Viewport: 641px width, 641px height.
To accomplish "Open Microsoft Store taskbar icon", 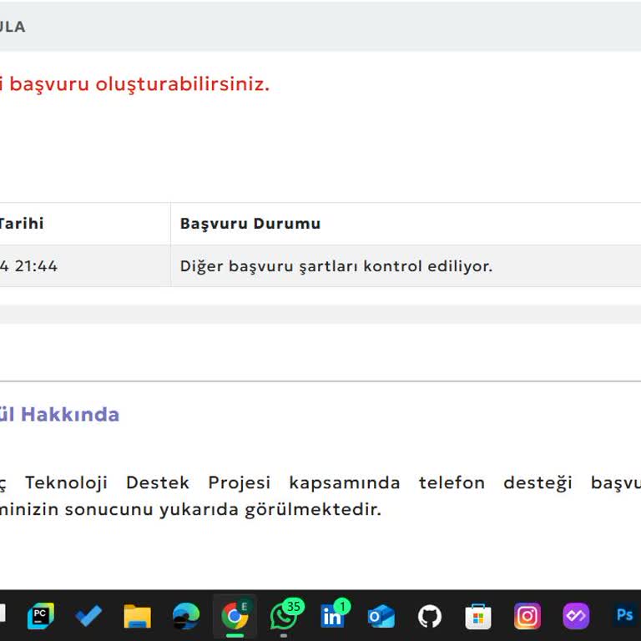I will (478, 616).
